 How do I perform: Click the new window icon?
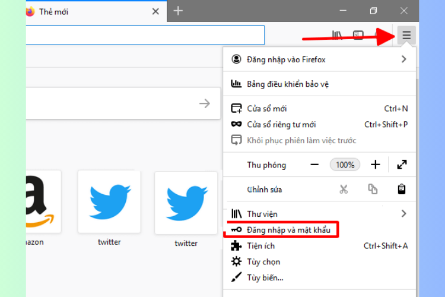[x=236, y=108]
